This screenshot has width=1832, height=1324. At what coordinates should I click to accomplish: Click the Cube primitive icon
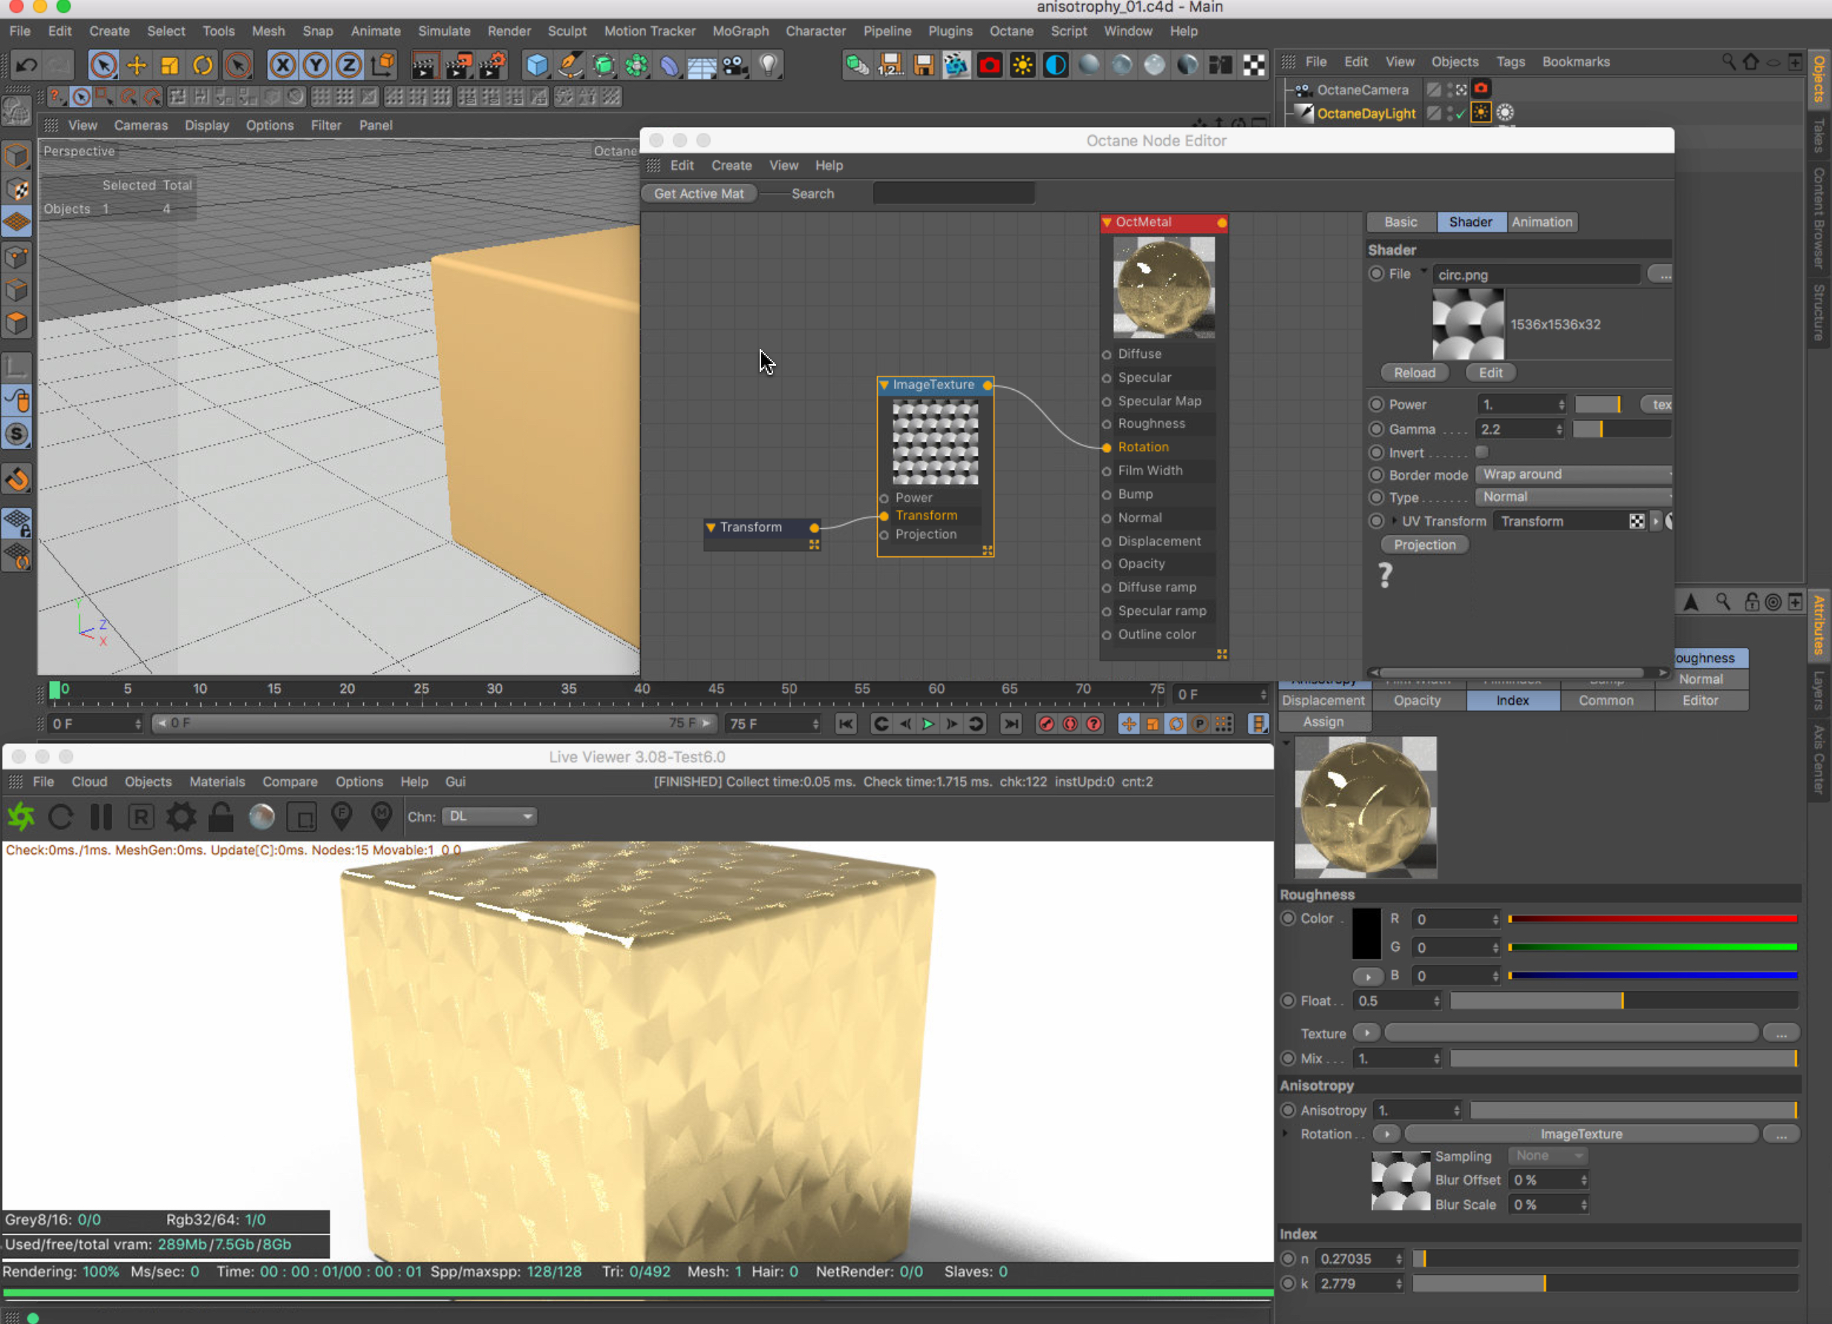click(x=536, y=65)
